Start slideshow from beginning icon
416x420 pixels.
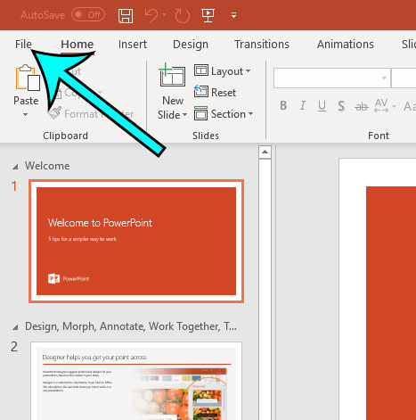[208, 15]
